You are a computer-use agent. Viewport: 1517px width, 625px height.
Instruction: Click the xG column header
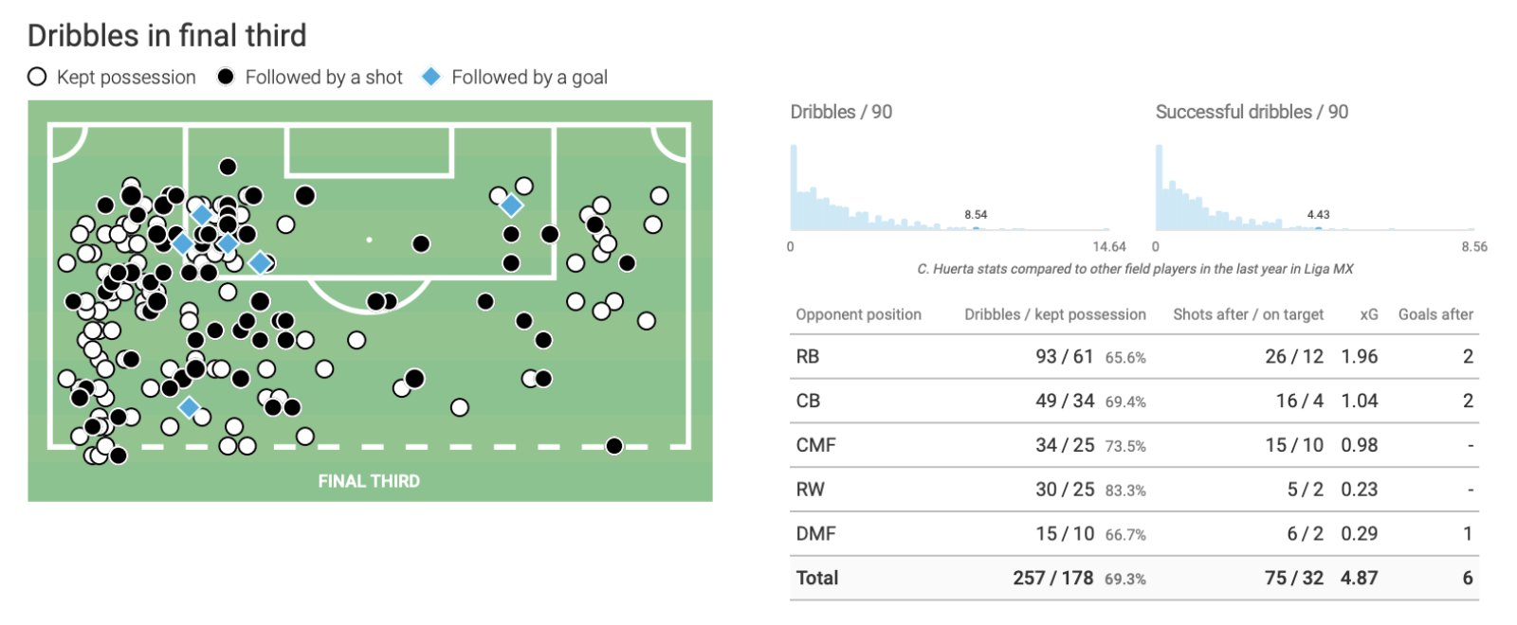(1369, 314)
